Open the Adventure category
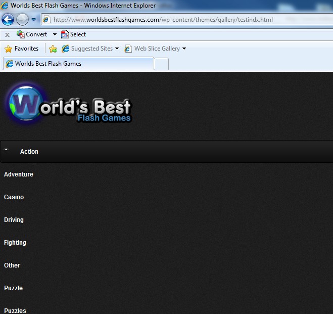The width and height of the screenshot is (333, 314). 19,174
